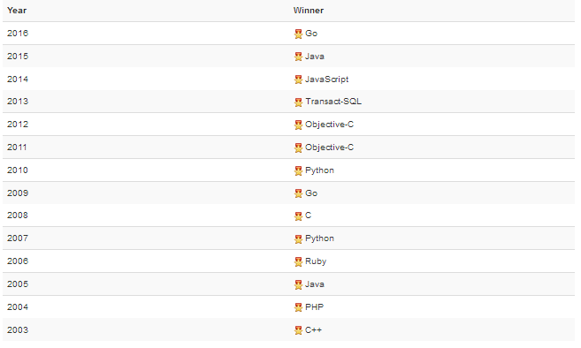Click the Winner column header
The height and width of the screenshot is (348, 581).
(x=309, y=11)
